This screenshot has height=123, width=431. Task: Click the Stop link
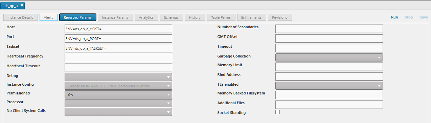tap(409, 17)
